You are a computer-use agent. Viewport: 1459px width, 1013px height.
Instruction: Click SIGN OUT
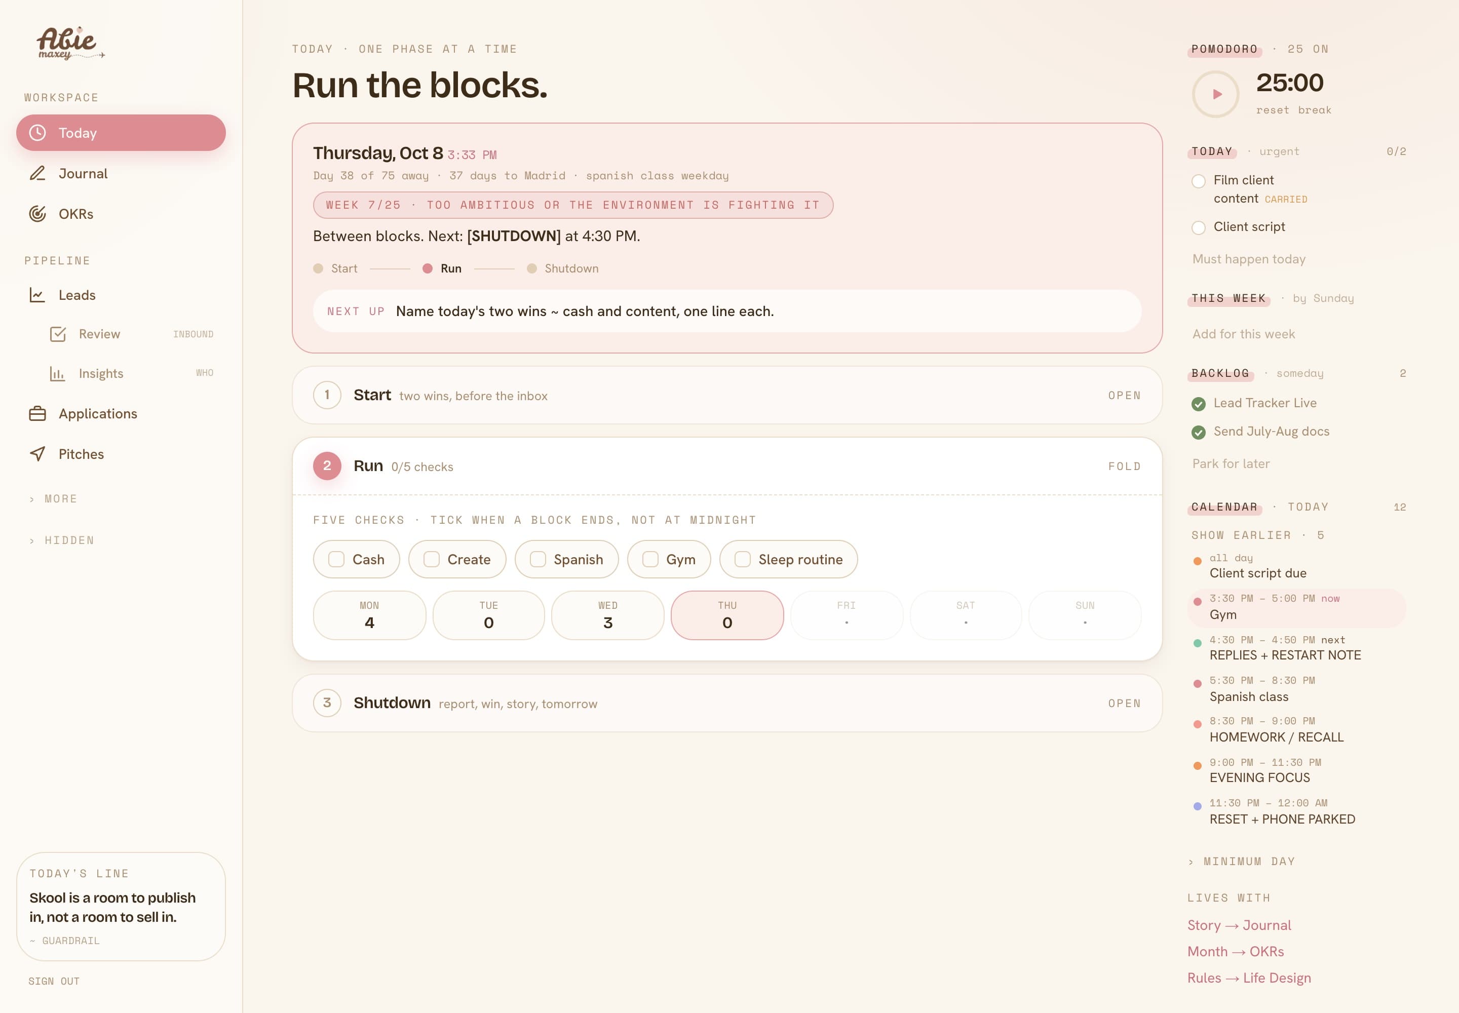coord(54,981)
